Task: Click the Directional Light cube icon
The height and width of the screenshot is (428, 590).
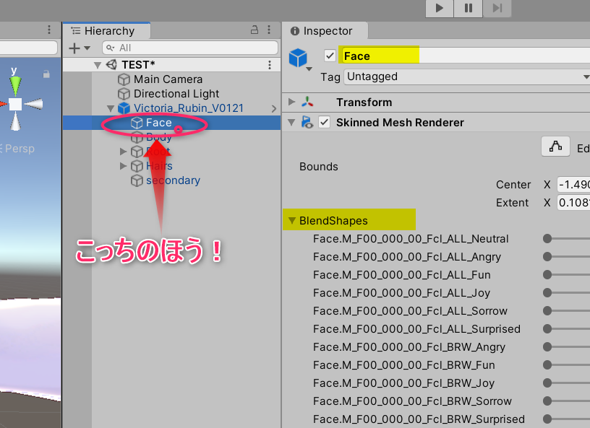Action: tap(124, 94)
